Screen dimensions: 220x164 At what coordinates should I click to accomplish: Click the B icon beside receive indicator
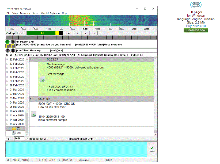(13, 42)
